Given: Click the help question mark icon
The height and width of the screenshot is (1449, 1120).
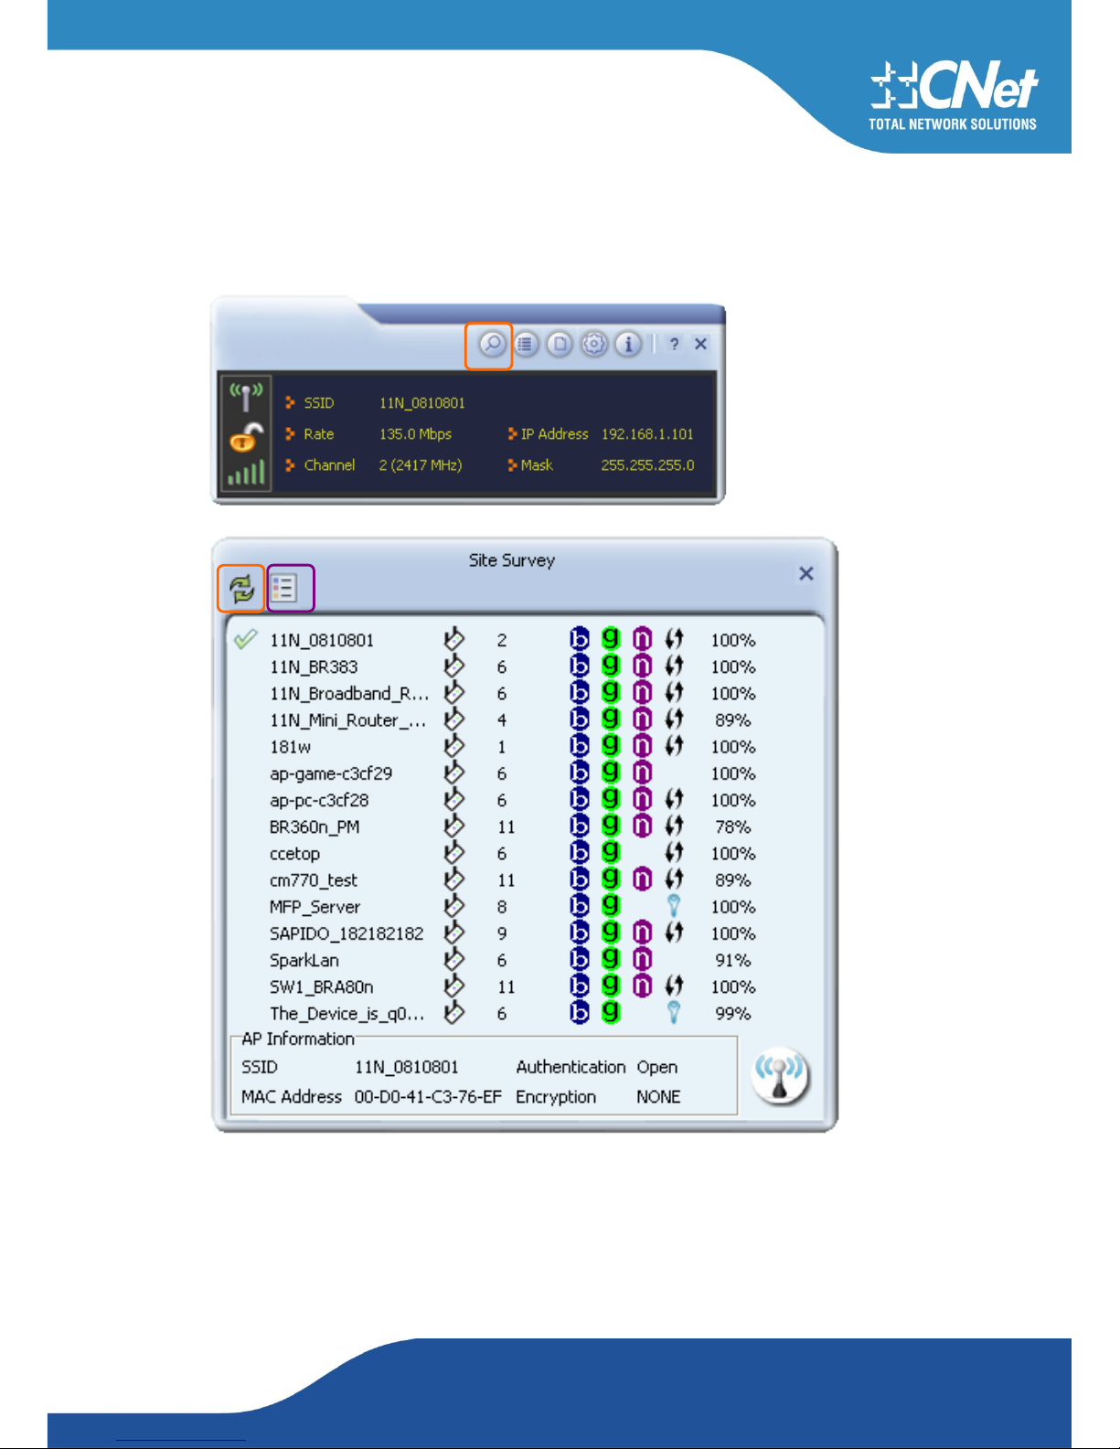Looking at the screenshot, I should coord(674,345).
